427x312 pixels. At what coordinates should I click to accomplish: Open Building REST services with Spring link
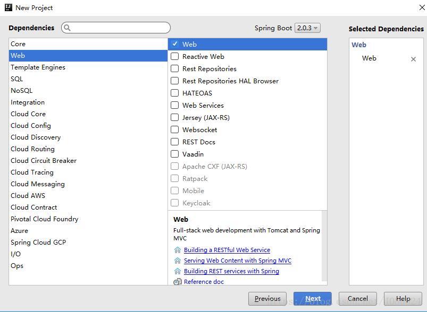click(231, 271)
